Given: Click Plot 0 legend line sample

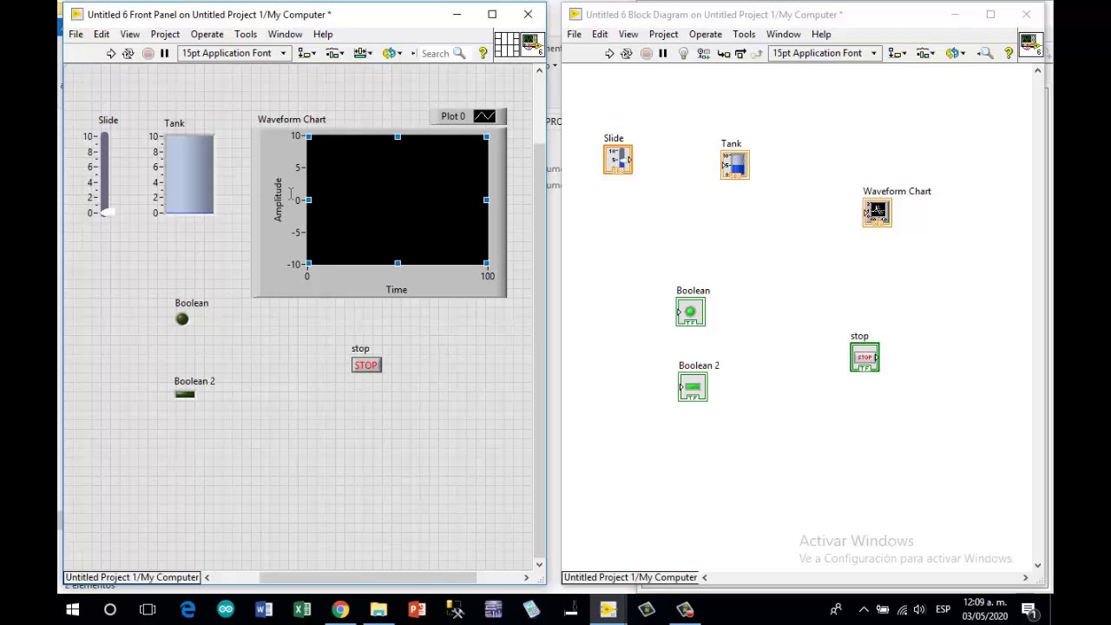Looking at the screenshot, I should pyautogui.click(x=484, y=116).
